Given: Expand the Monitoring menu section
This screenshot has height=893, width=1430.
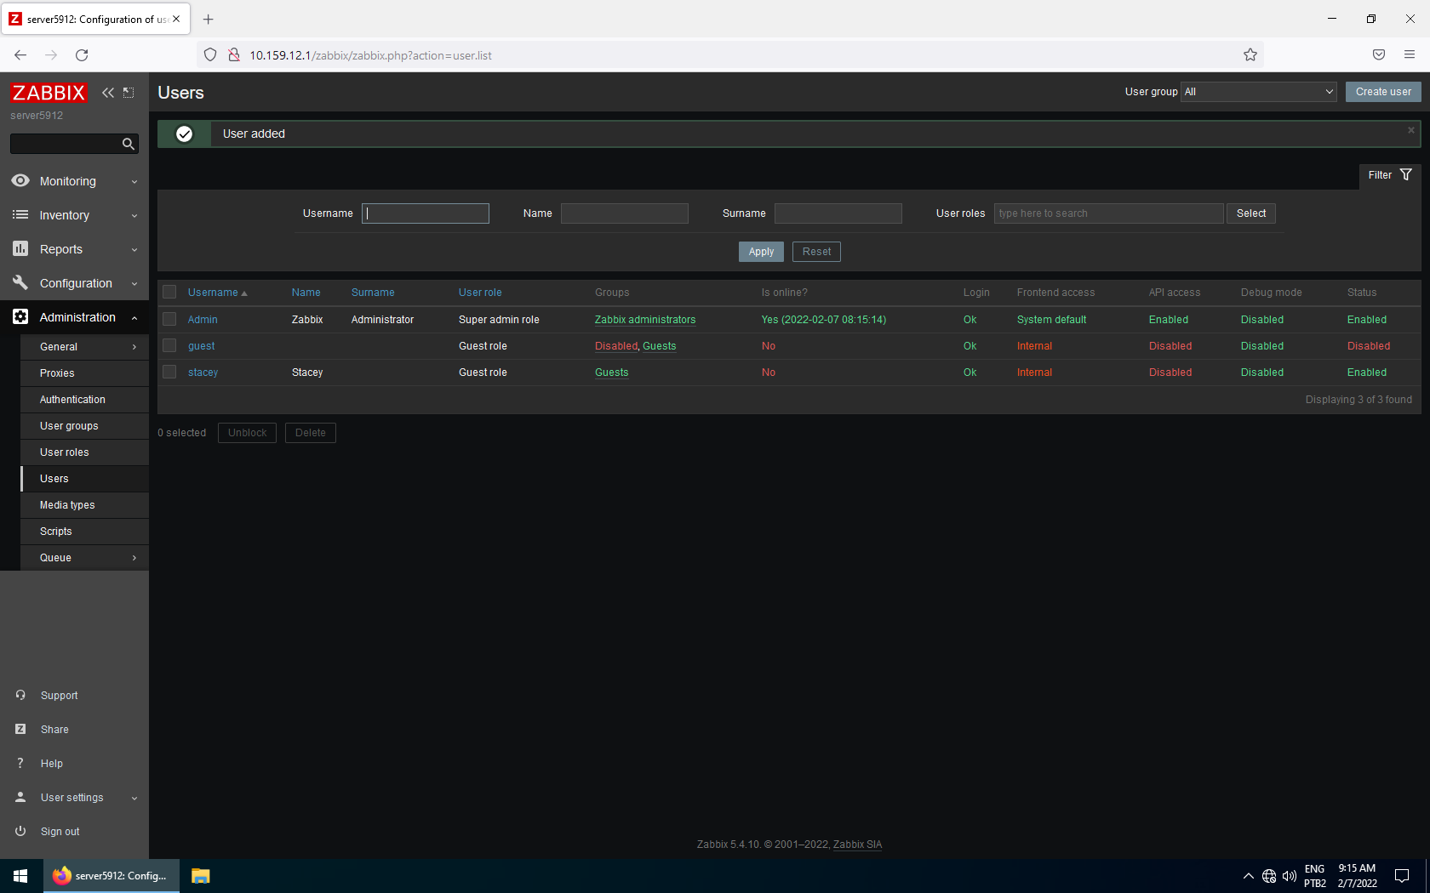Looking at the screenshot, I should pyautogui.click(x=75, y=181).
